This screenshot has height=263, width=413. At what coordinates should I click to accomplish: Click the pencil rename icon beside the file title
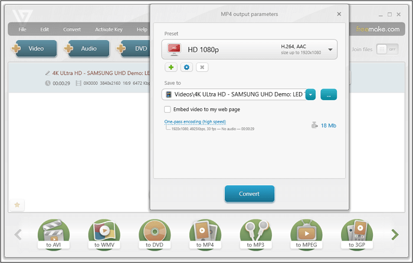click(x=47, y=73)
